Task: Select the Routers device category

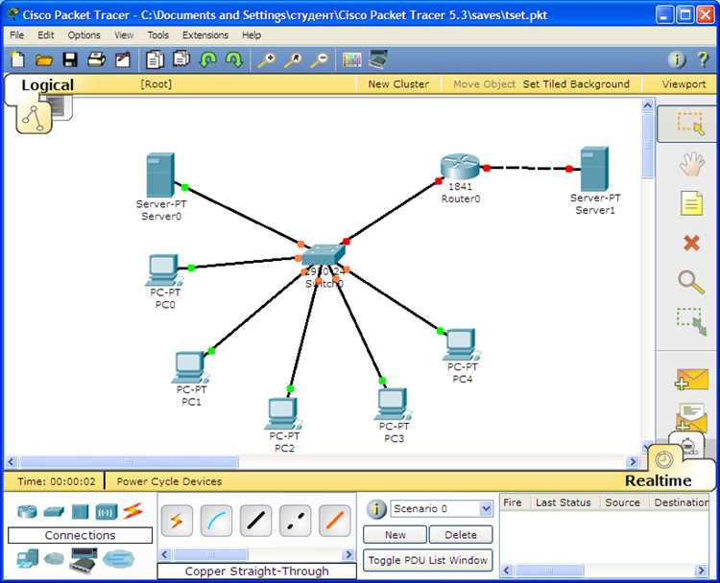Action: (27, 511)
